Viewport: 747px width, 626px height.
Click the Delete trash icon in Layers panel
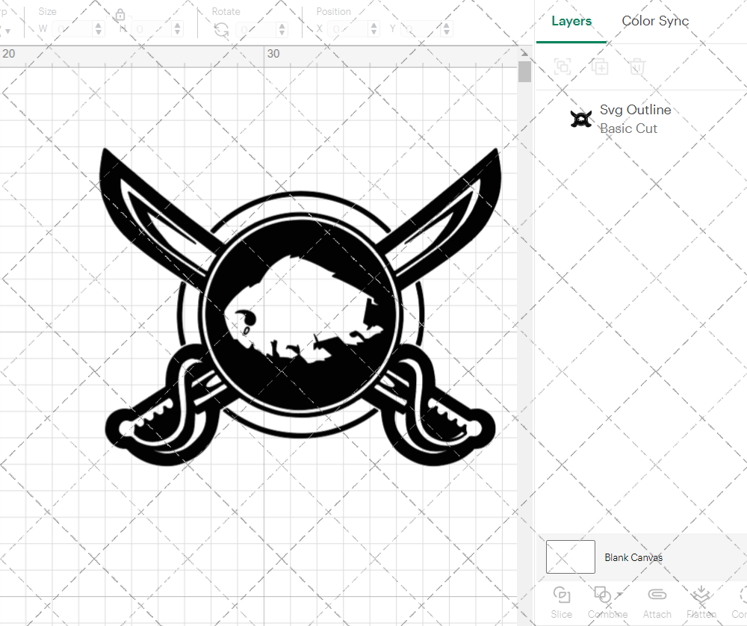pyautogui.click(x=636, y=66)
